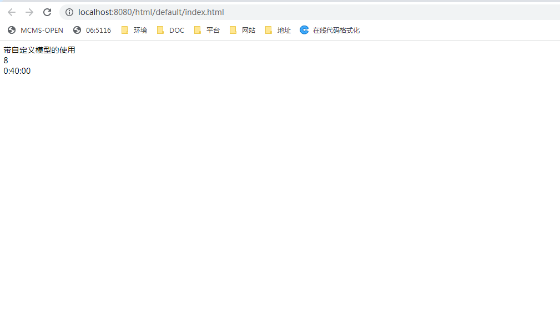This screenshot has width=560, height=313.
Task: Open the DOC bookmark folder label
Action: click(176, 31)
